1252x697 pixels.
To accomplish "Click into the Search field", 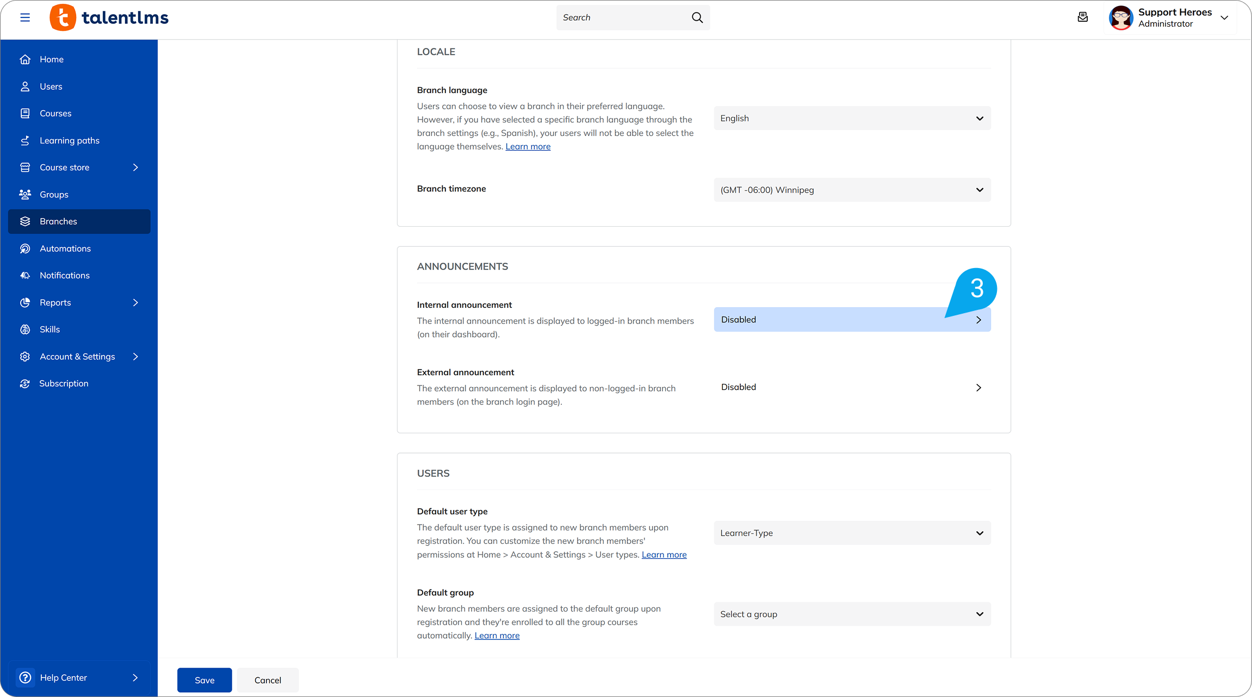I will [x=620, y=17].
